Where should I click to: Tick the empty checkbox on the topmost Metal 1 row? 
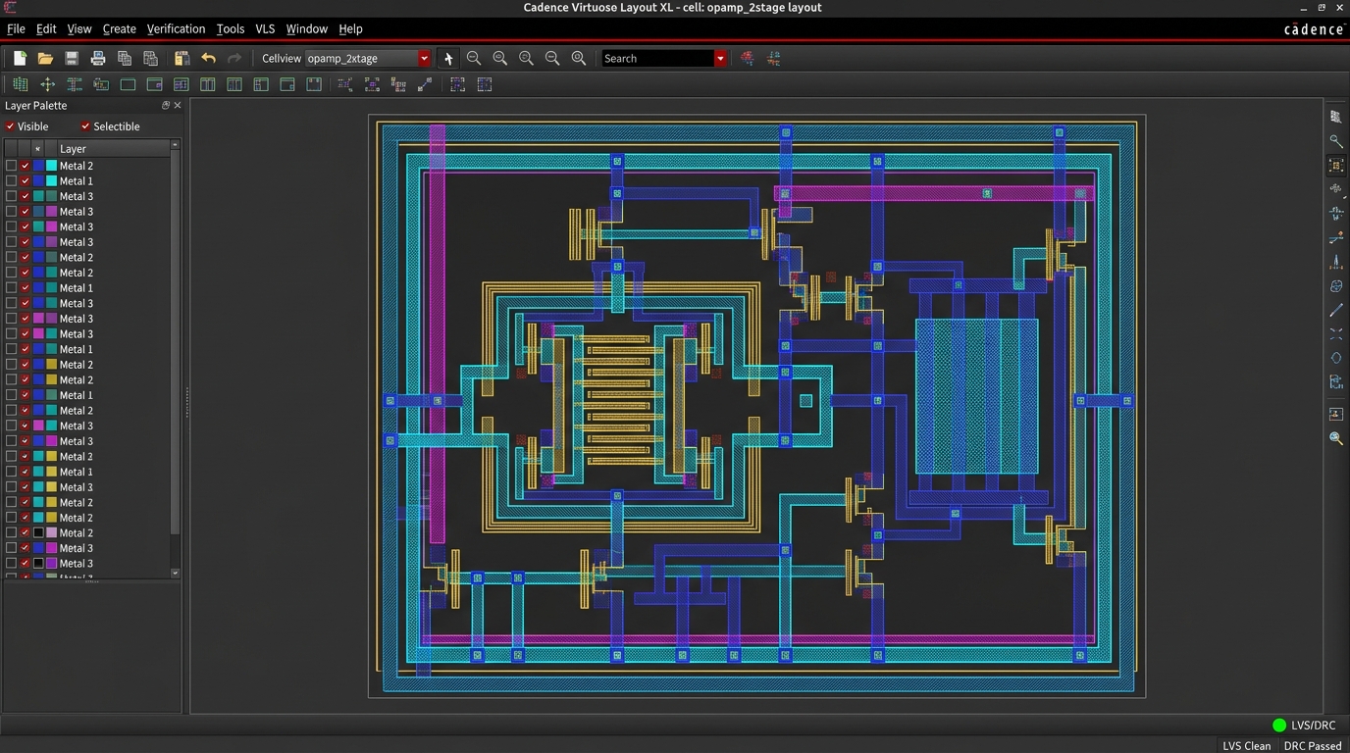(x=11, y=181)
